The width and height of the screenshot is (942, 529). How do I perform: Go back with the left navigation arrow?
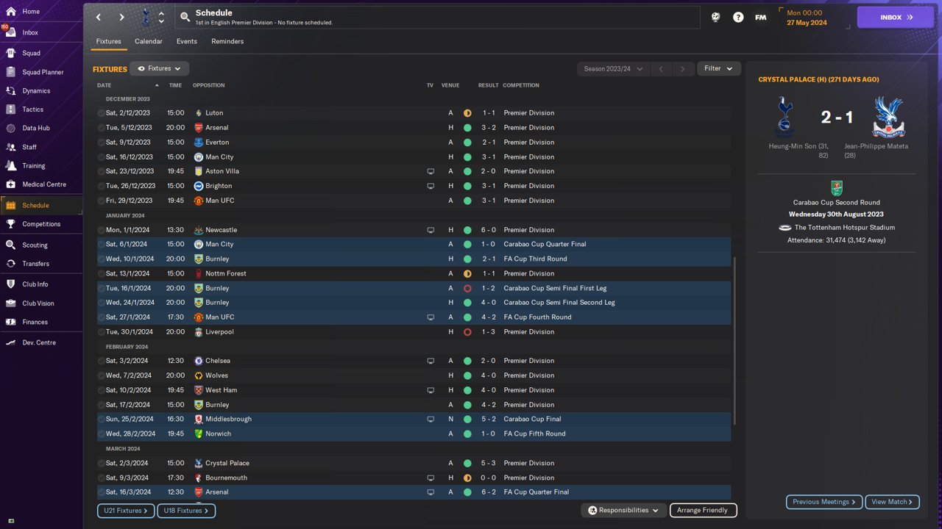click(x=99, y=17)
